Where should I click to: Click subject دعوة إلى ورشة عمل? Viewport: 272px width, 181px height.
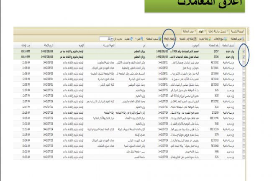190,68
